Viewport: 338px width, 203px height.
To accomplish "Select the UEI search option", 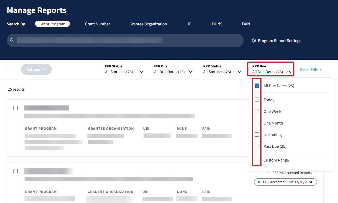I will [189, 24].
